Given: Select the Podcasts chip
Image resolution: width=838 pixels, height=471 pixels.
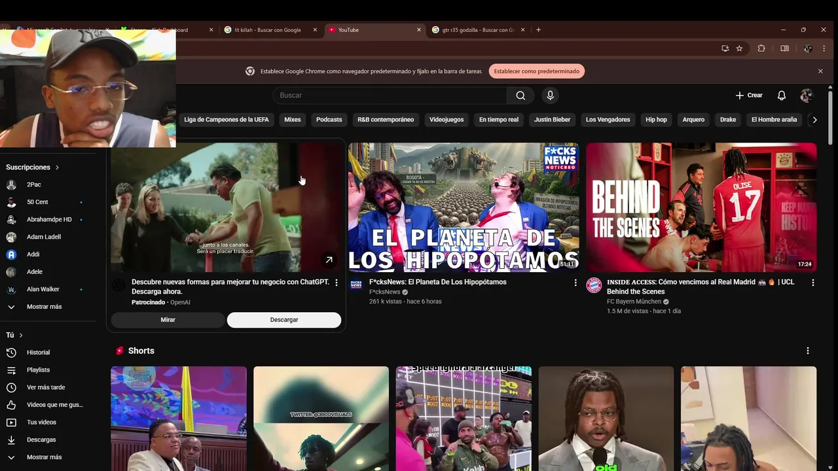Looking at the screenshot, I should [329, 120].
